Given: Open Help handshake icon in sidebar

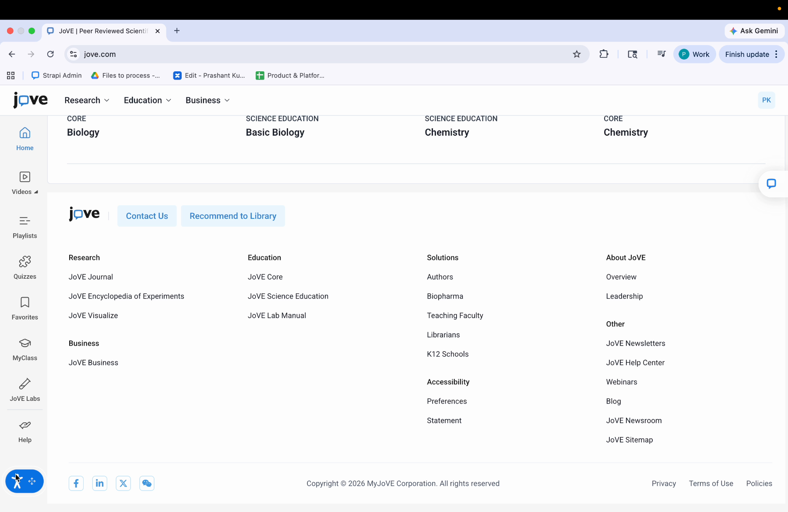Looking at the screenshot, I should click(25, 425).
